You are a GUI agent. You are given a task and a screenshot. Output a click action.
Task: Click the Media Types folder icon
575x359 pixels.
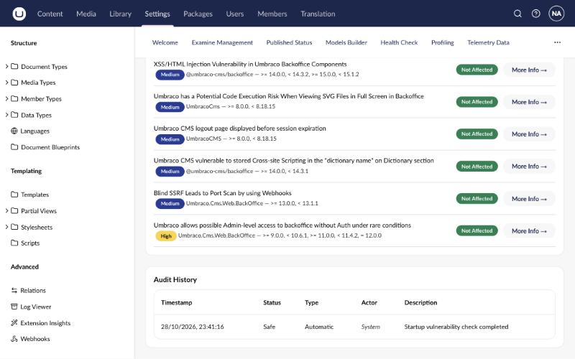(x=14, y=83)
